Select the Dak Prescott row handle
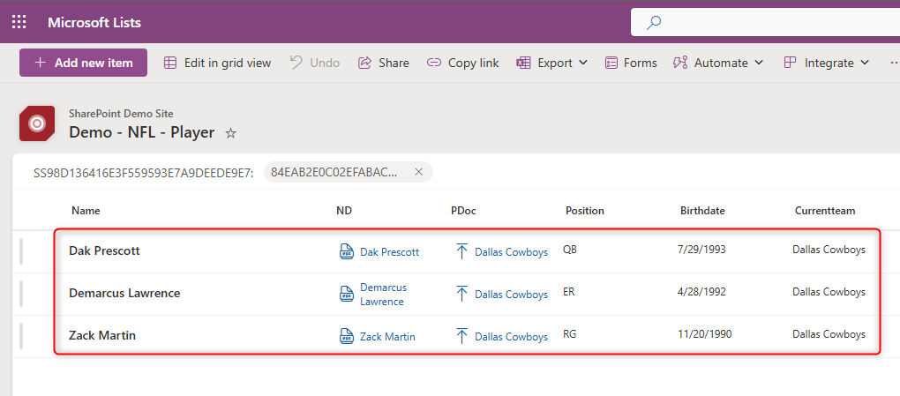This screenshot has width=900, height=396. tap(21, 251)
